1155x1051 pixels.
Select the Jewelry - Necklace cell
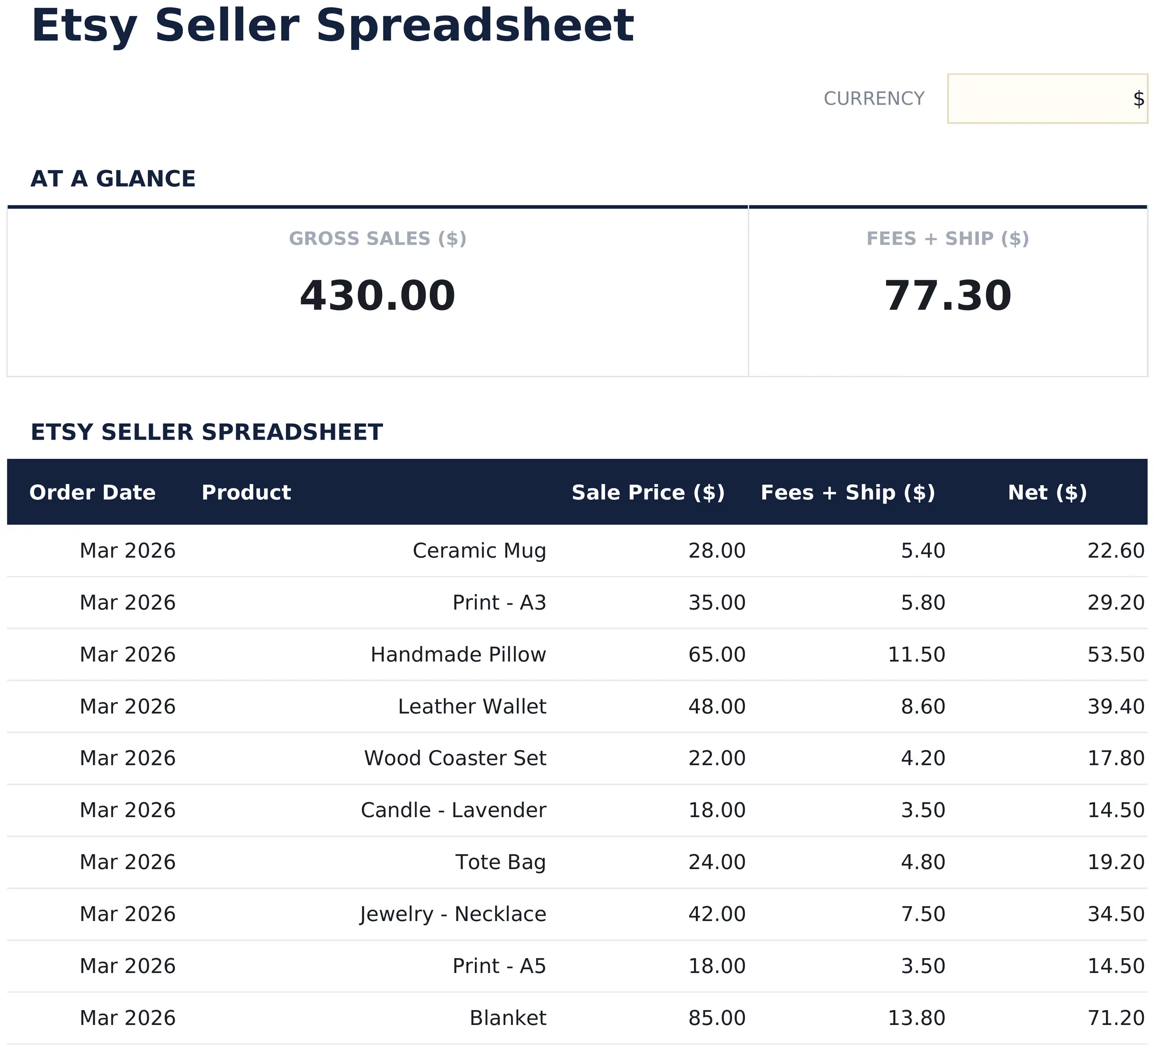[452, 914]
